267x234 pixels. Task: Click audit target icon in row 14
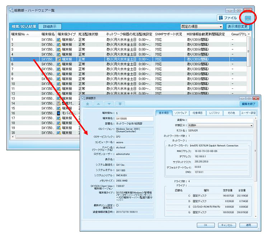pyautogui.click(x=59, y=103)
